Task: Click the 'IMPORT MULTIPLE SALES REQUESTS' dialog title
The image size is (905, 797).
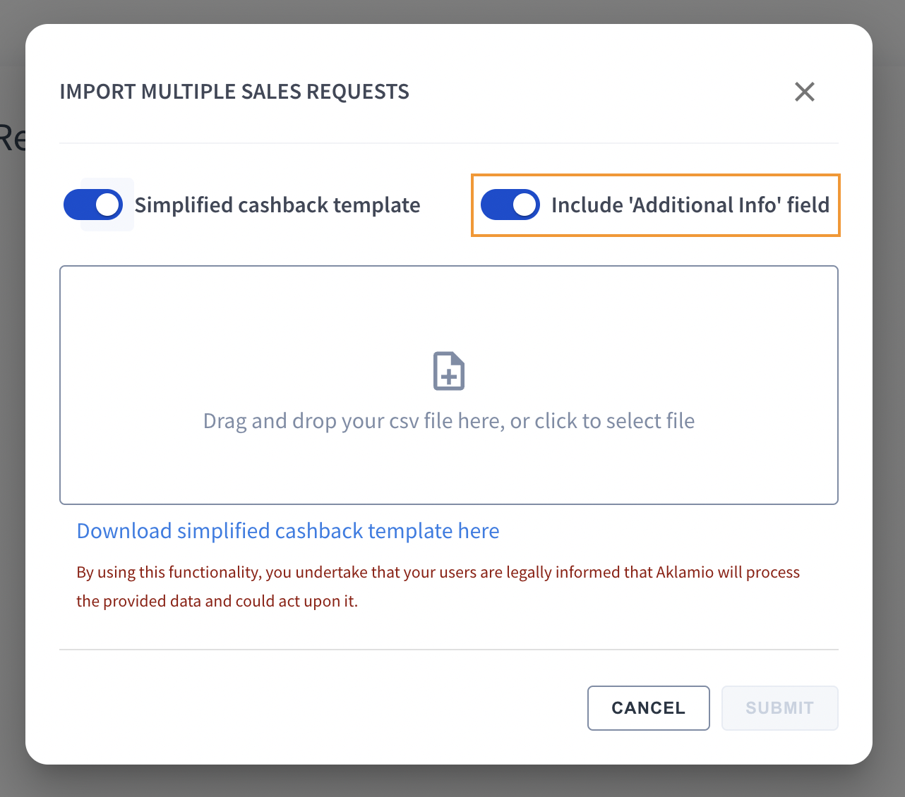Action: click(234, 92)
